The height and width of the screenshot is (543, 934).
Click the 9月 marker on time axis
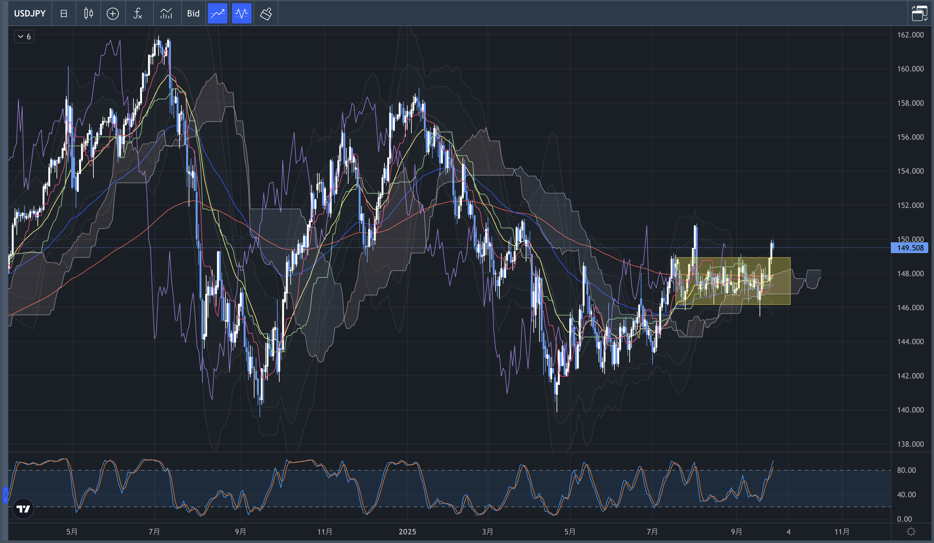tap(736, 532)
